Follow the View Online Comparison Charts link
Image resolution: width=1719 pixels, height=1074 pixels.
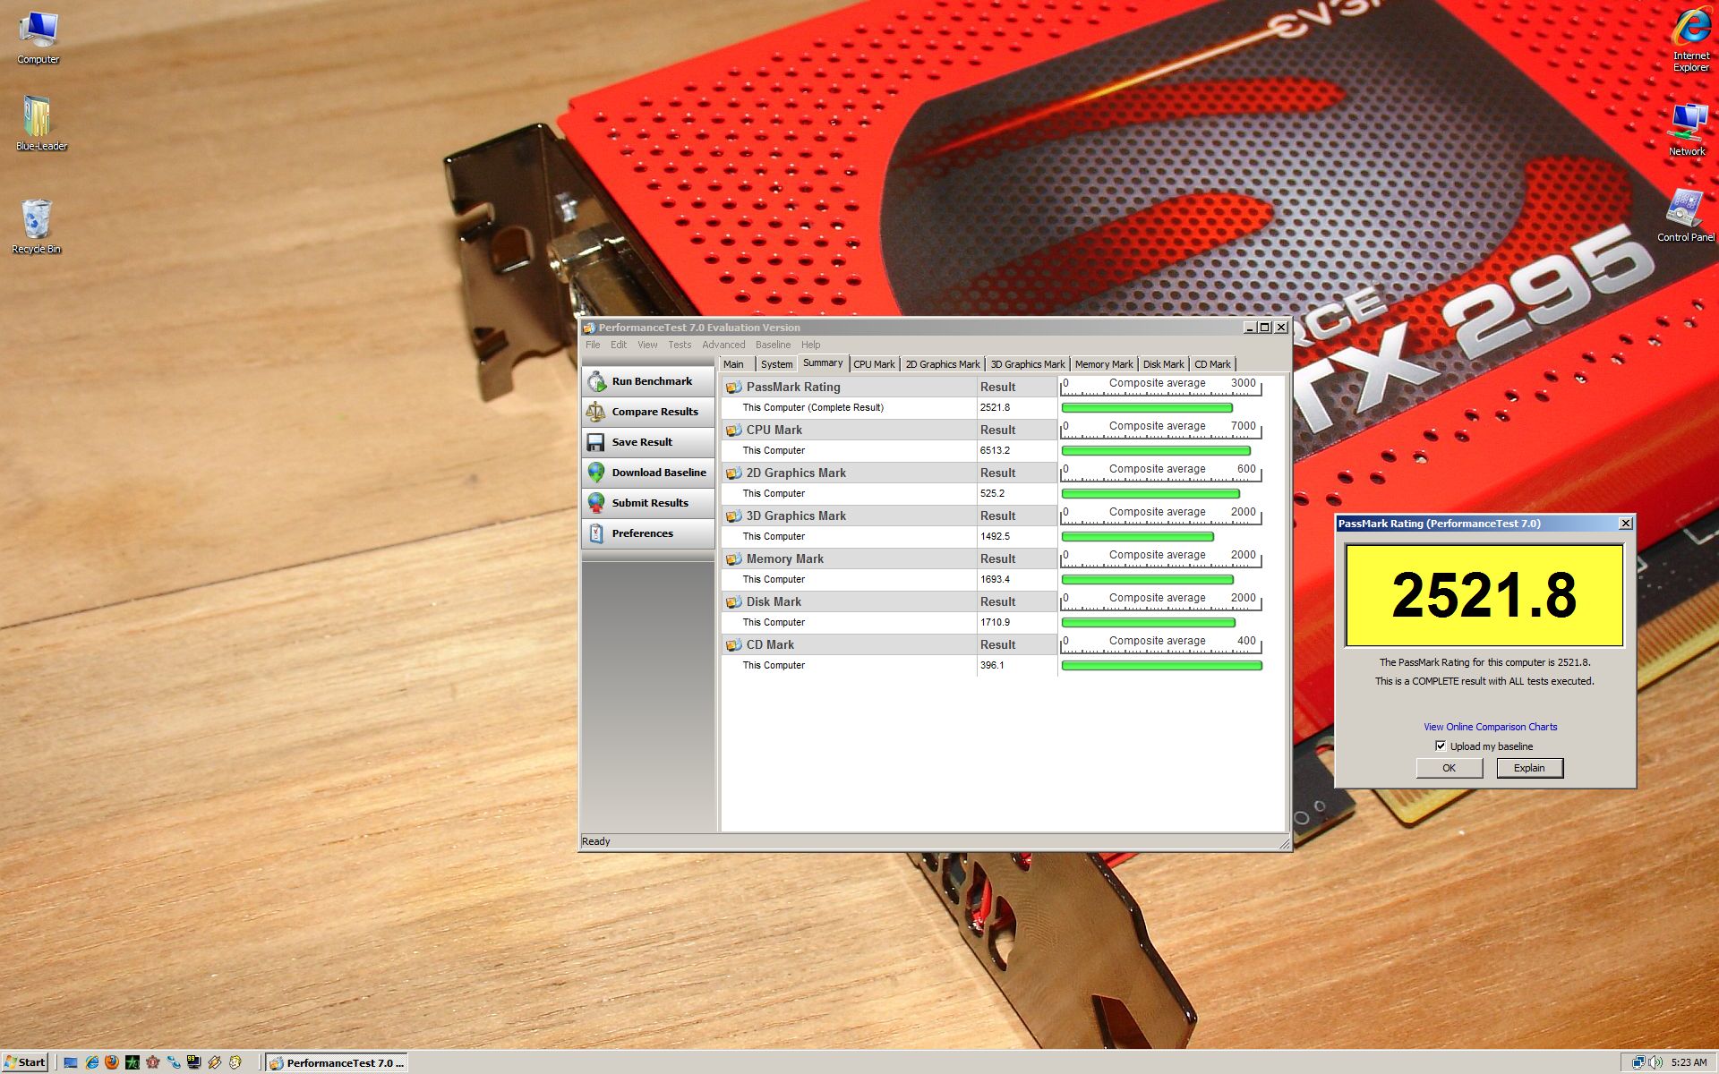(x=1490, y=727)
